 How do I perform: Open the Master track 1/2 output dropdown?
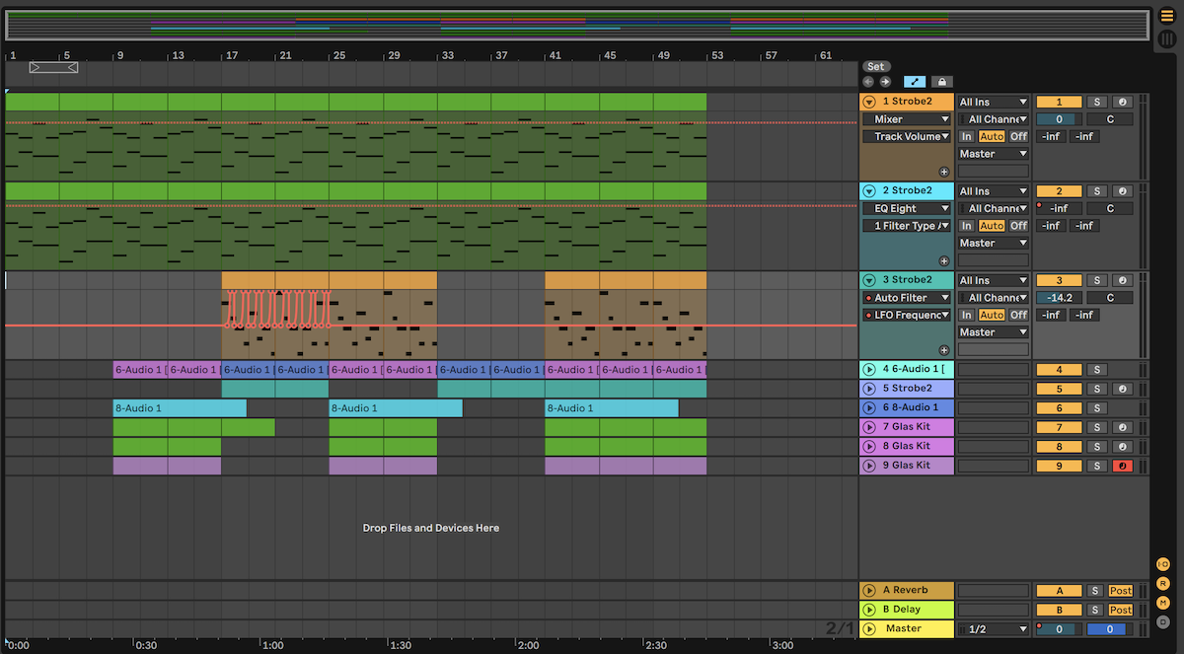click(994, 628)
